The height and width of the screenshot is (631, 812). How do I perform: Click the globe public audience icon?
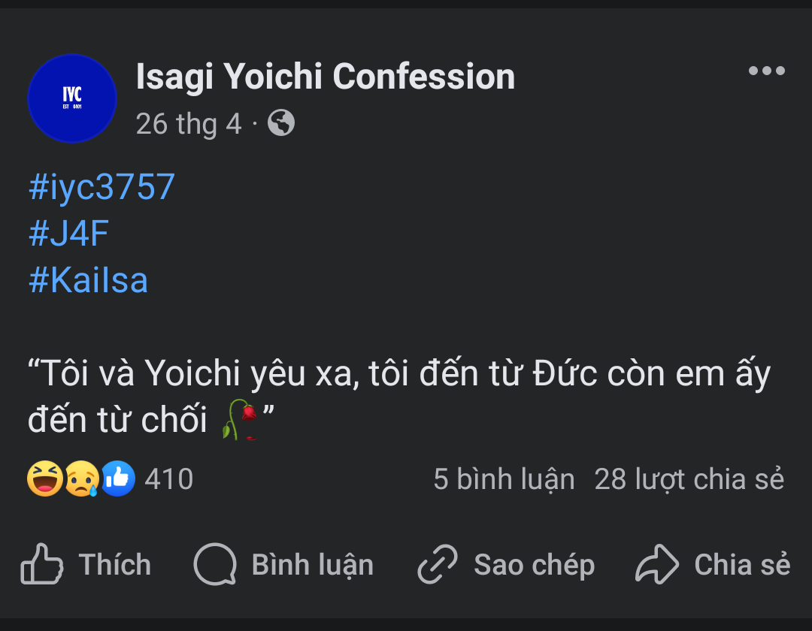281,122
